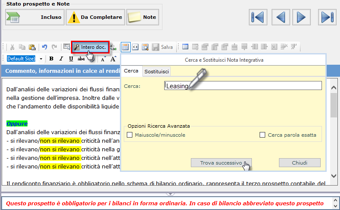Select the Cerca tab
The image size is (340, 210).
tap(131, 71)
